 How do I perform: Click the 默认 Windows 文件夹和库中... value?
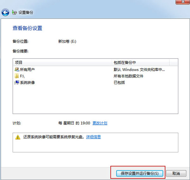139,70
